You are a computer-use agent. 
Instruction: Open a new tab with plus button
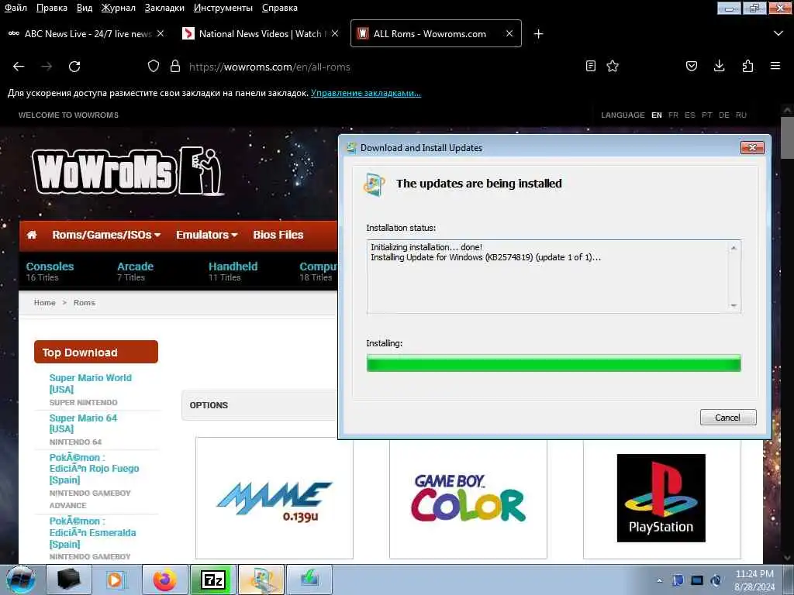(x=538, y=33)
